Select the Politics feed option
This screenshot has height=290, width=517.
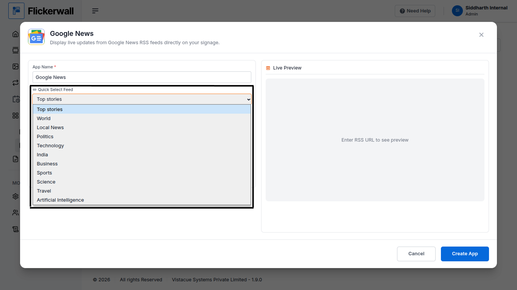[x=142, y=136]
